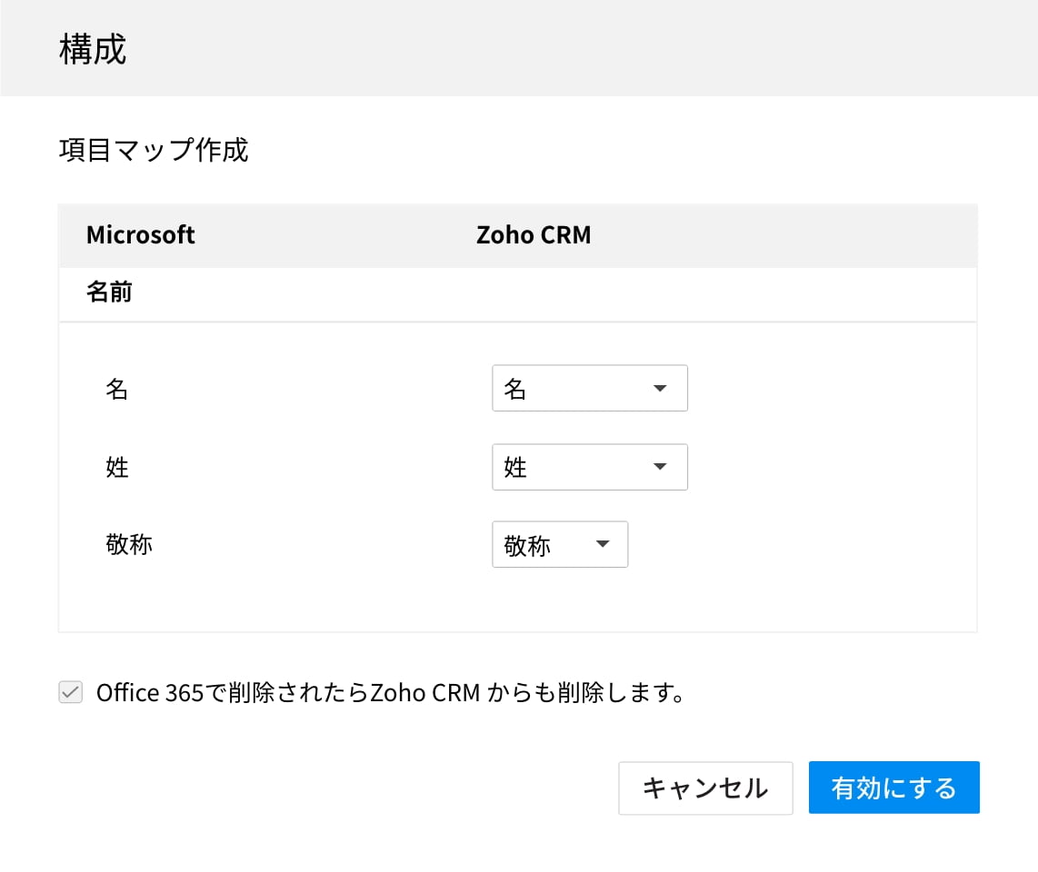Click the Microsoft field label 姓
The image size is (1038, 872).
[116, 468]
